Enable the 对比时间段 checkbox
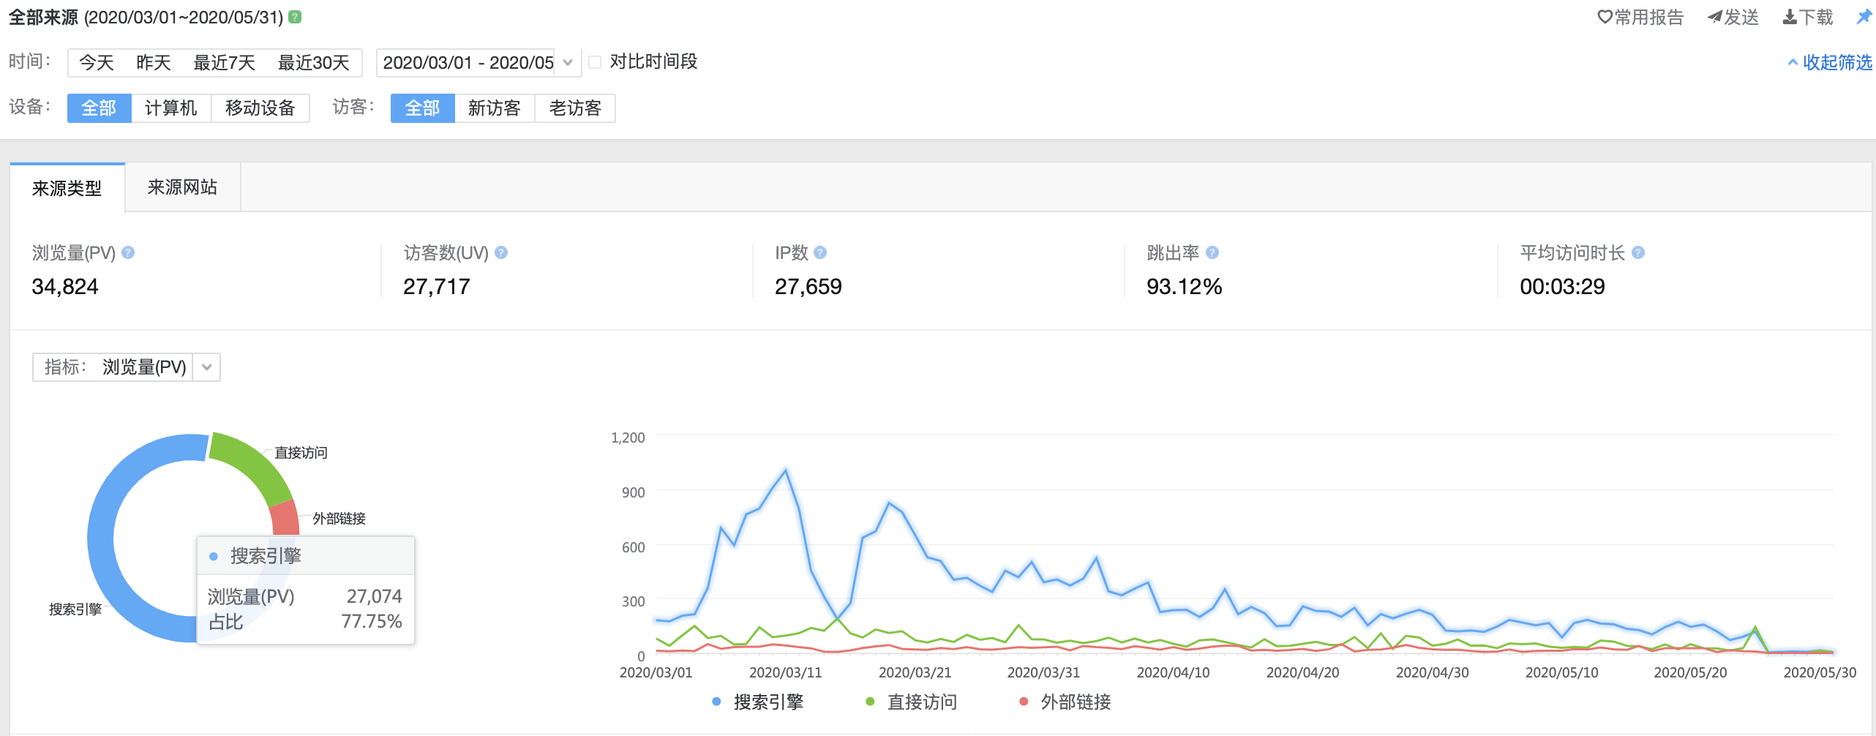Image resolution: width=1876 pixels, height=736 pixels. [596, 62]
